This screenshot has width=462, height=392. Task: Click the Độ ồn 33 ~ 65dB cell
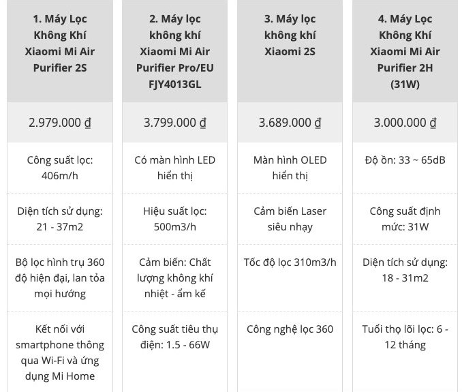click(405, 168)
